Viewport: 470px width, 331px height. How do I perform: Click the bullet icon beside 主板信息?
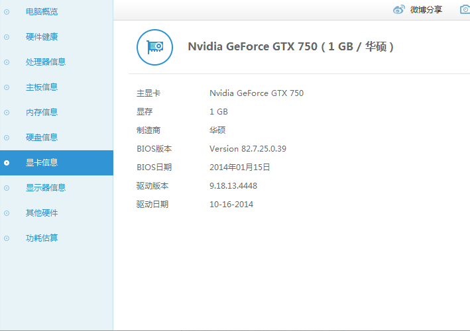click(7, 87)
